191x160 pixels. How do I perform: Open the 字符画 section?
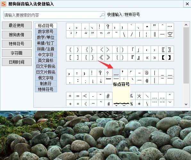[x=17, y=53]
